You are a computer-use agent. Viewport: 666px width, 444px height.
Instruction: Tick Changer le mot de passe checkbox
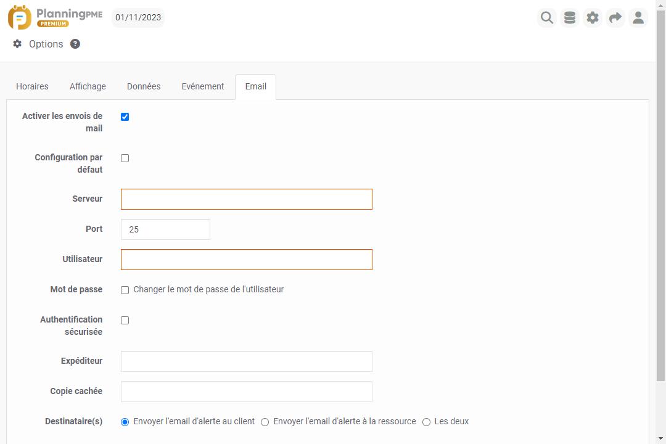click(x=125, y=290)
